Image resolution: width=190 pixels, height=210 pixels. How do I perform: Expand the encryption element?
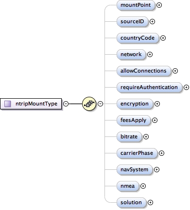(x=157, y=104)
